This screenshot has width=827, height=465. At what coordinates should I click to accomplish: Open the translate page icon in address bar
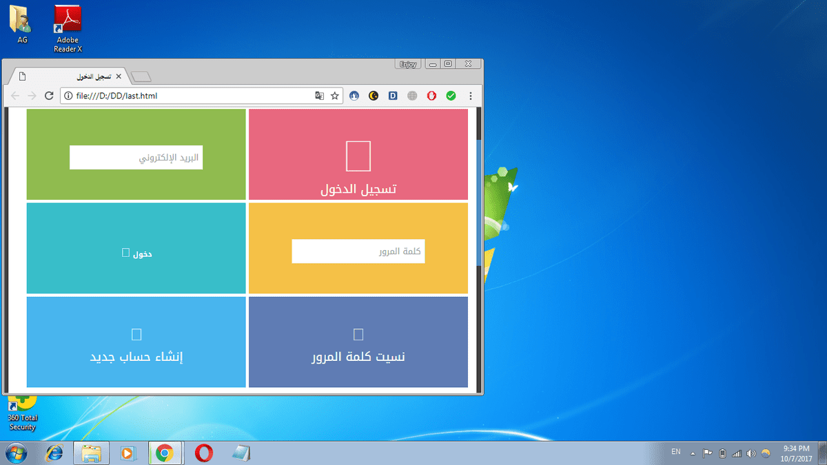(319, 96)
